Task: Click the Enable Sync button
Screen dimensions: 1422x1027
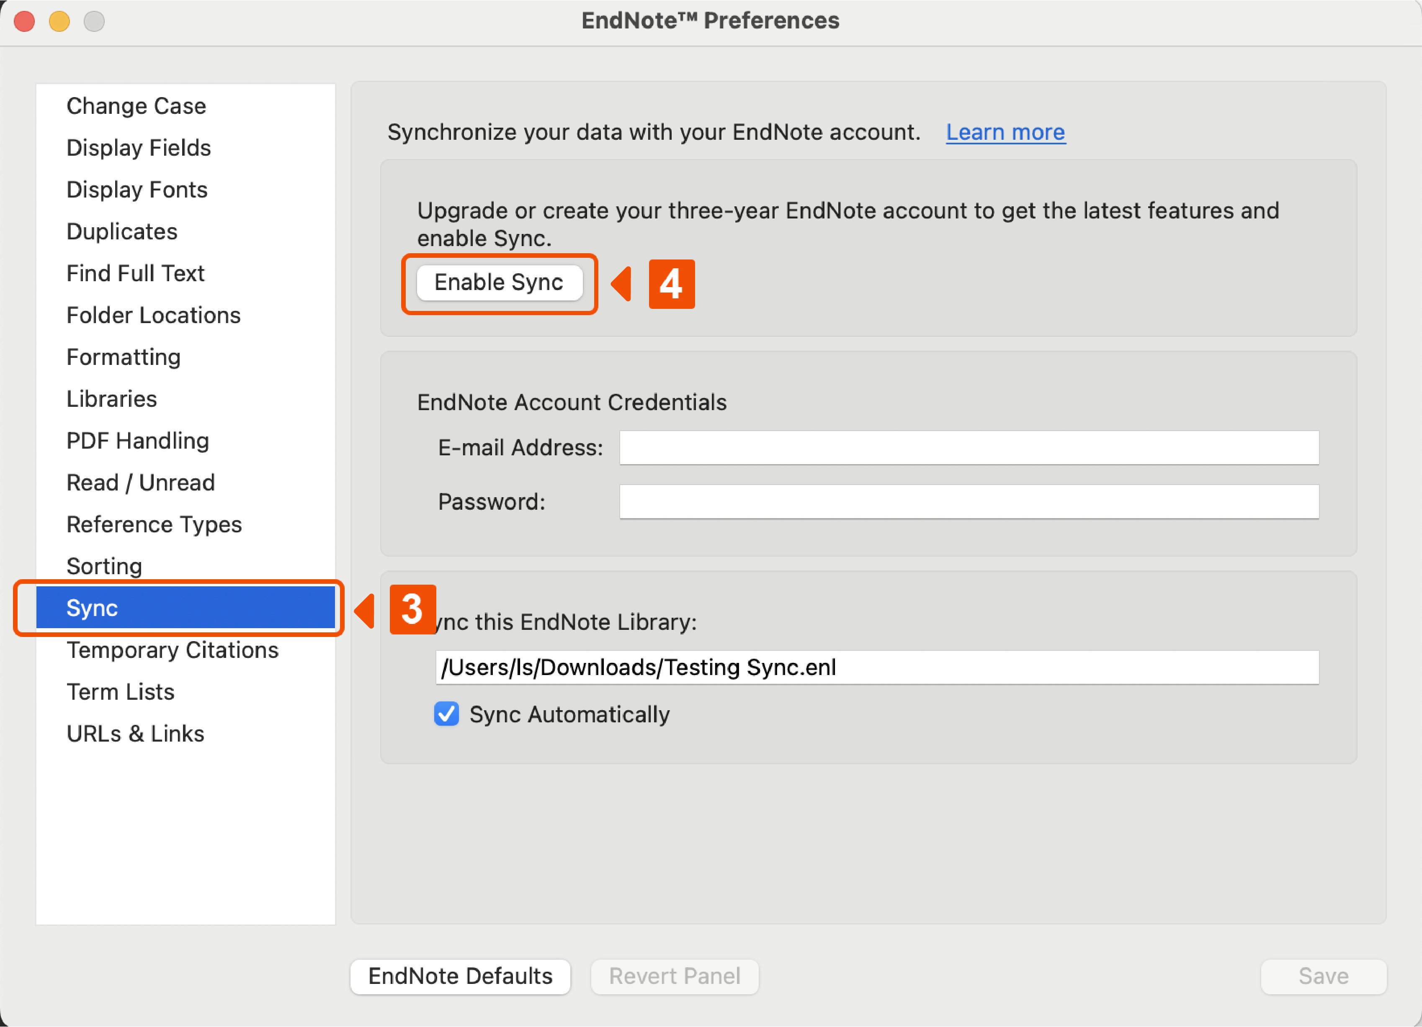Action: point(499,282)
